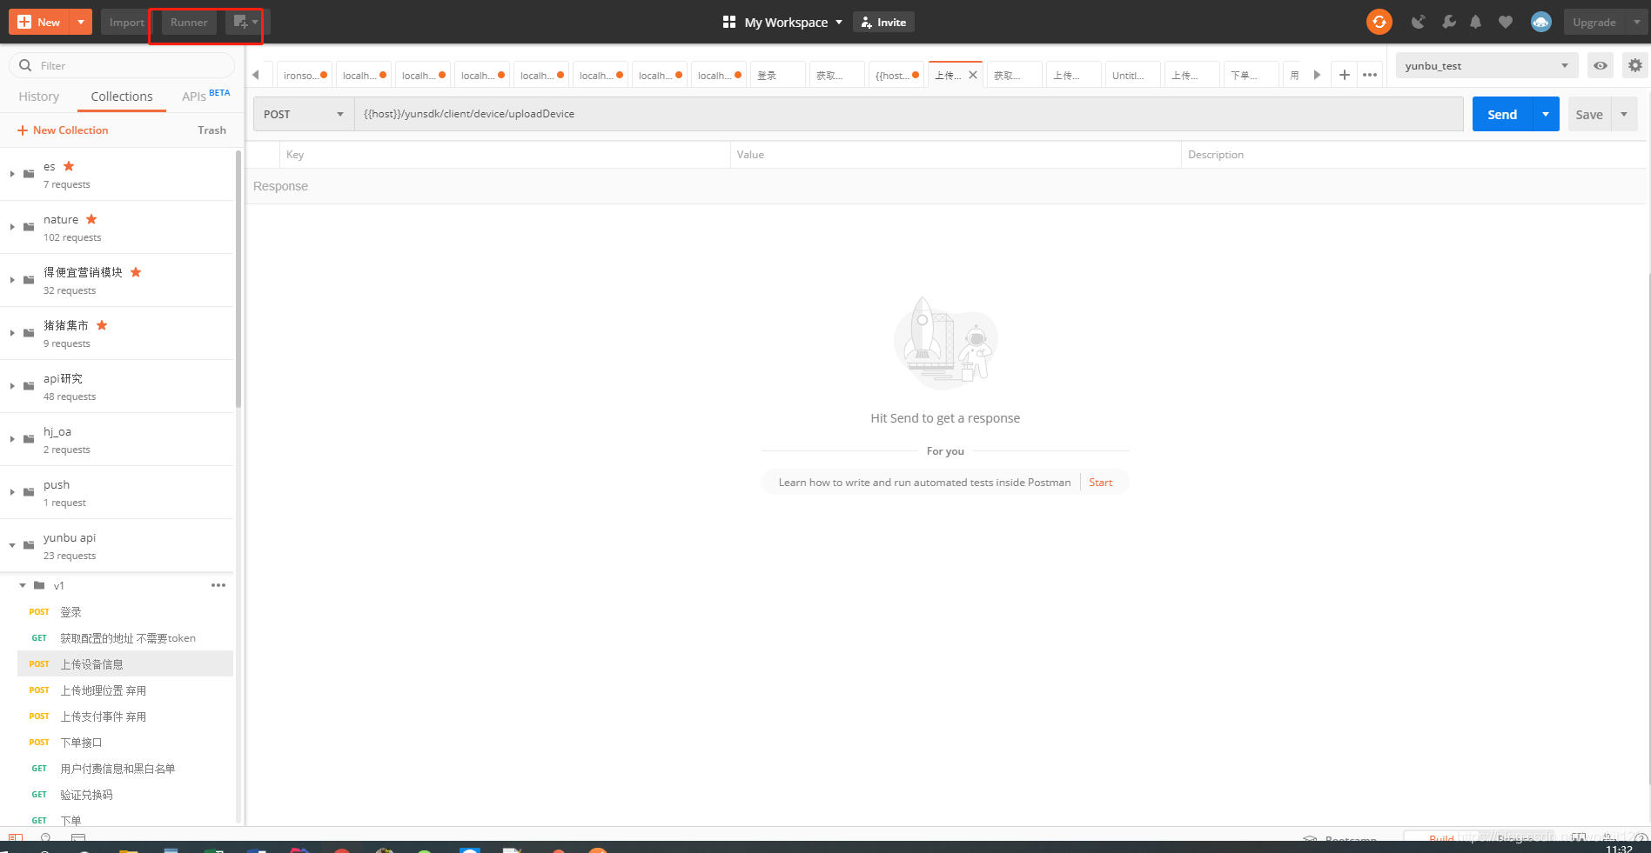Expand the api研究 collection
Viewport: 1651px width, 853px height.
pos(12,386)
